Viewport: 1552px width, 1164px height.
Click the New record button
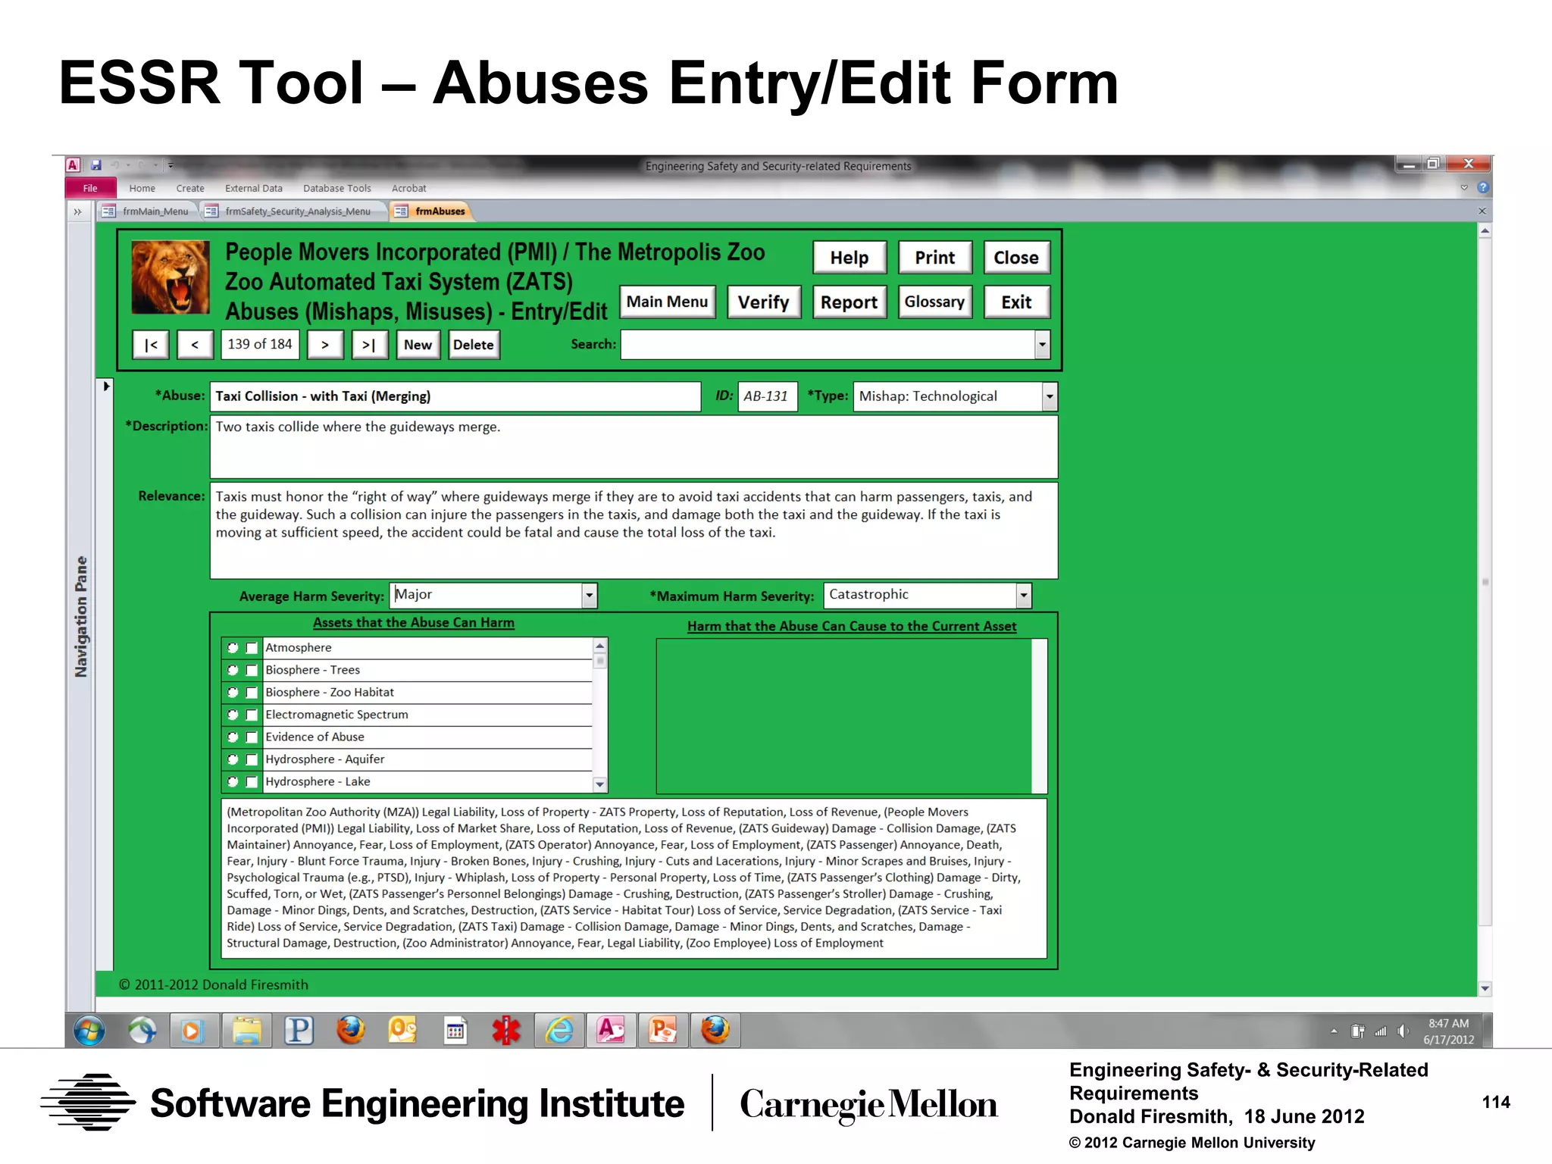(418, 345)
